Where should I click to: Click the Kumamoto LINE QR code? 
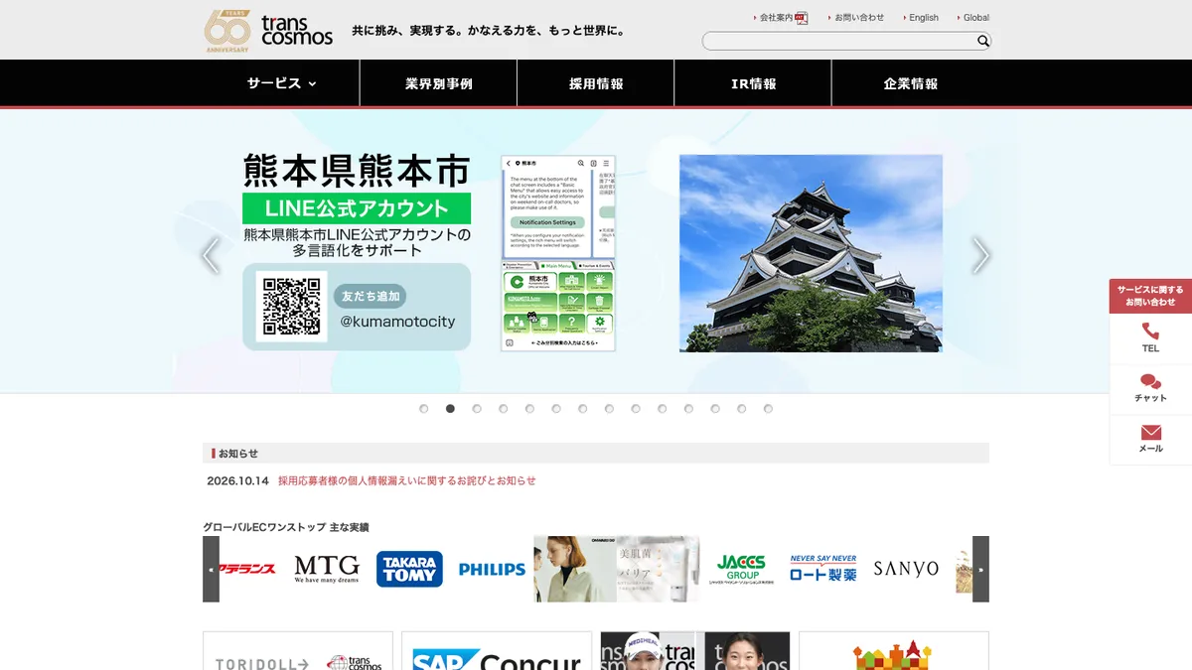pyautogui.click(x=292, y=307)
